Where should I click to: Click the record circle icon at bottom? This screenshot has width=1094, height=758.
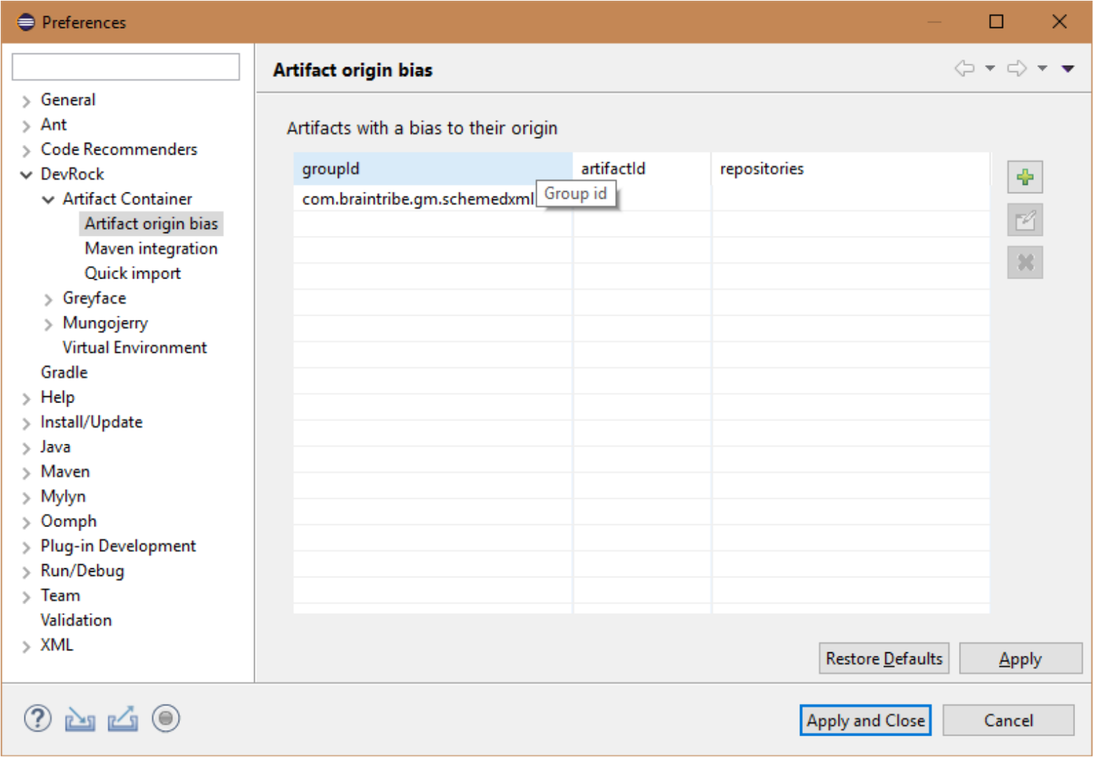tap(166, 719)
